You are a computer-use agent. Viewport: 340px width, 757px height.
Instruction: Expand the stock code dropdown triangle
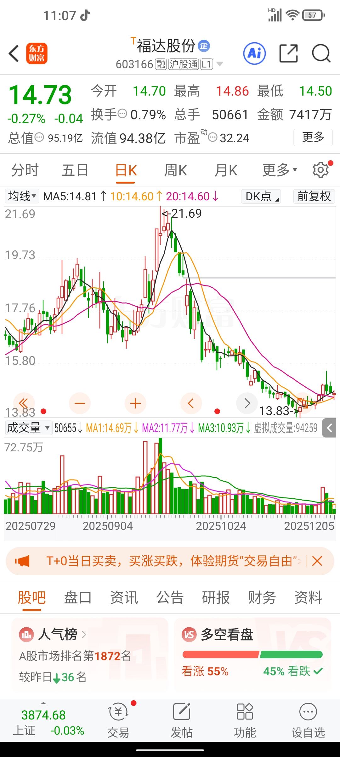(220, 64)
